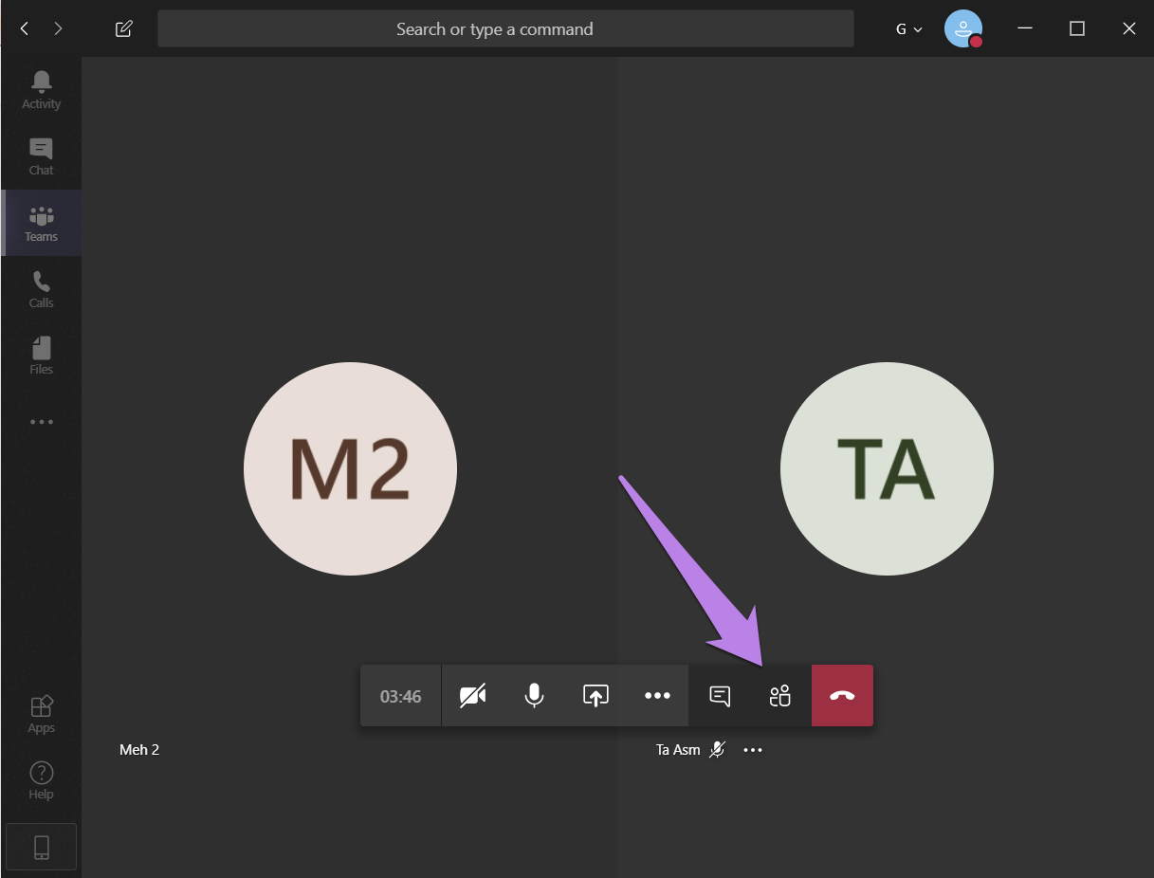Show the meeting conversation chat

[x=720, y=696]
